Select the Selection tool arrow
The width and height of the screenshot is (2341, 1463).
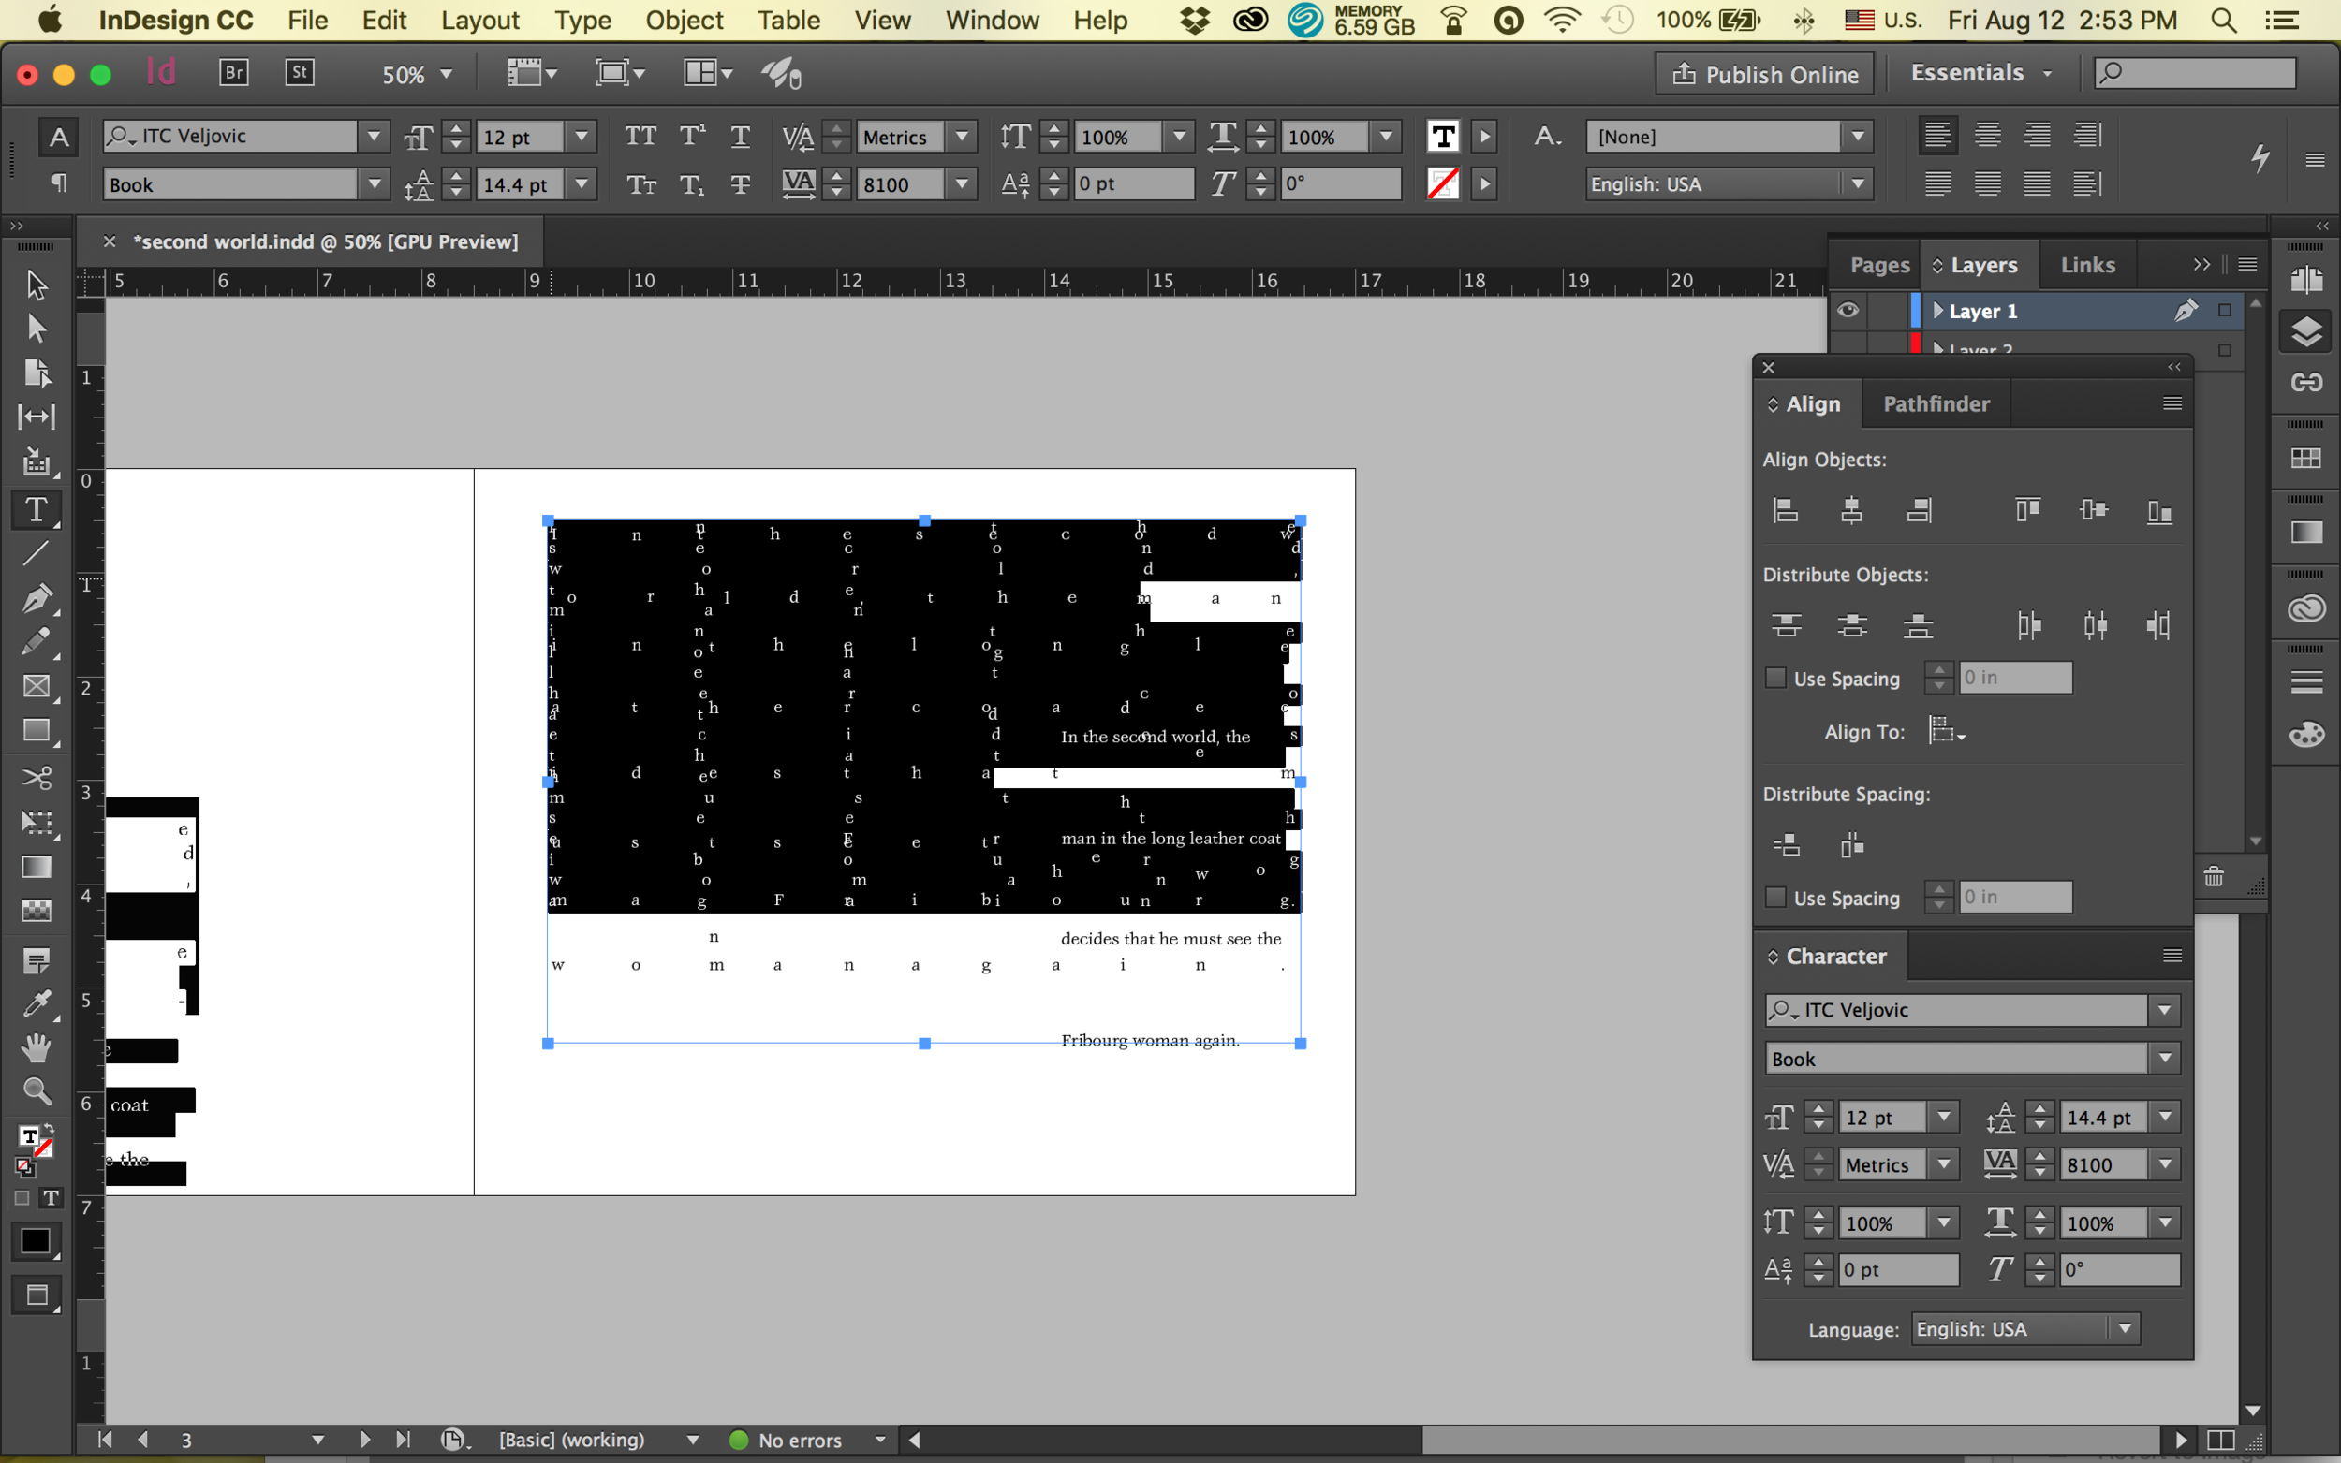(x=36, y=285)
